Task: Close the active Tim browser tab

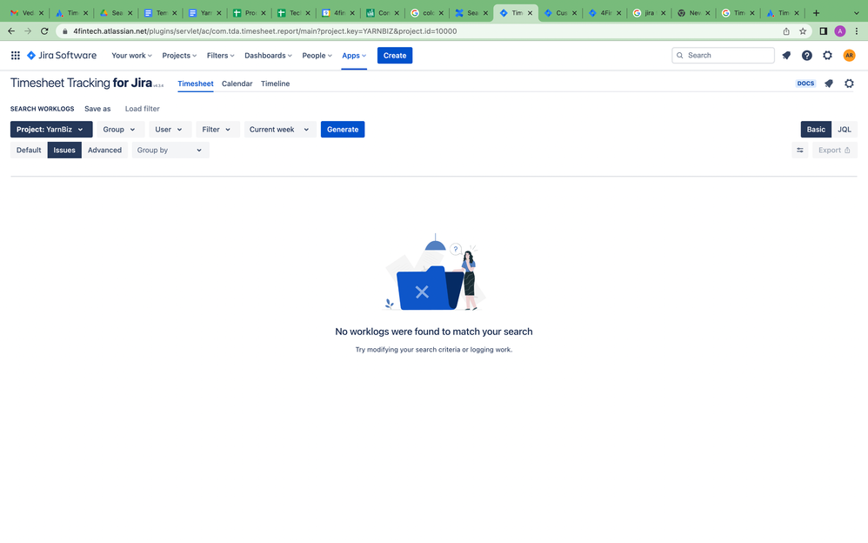Action: 530,13
